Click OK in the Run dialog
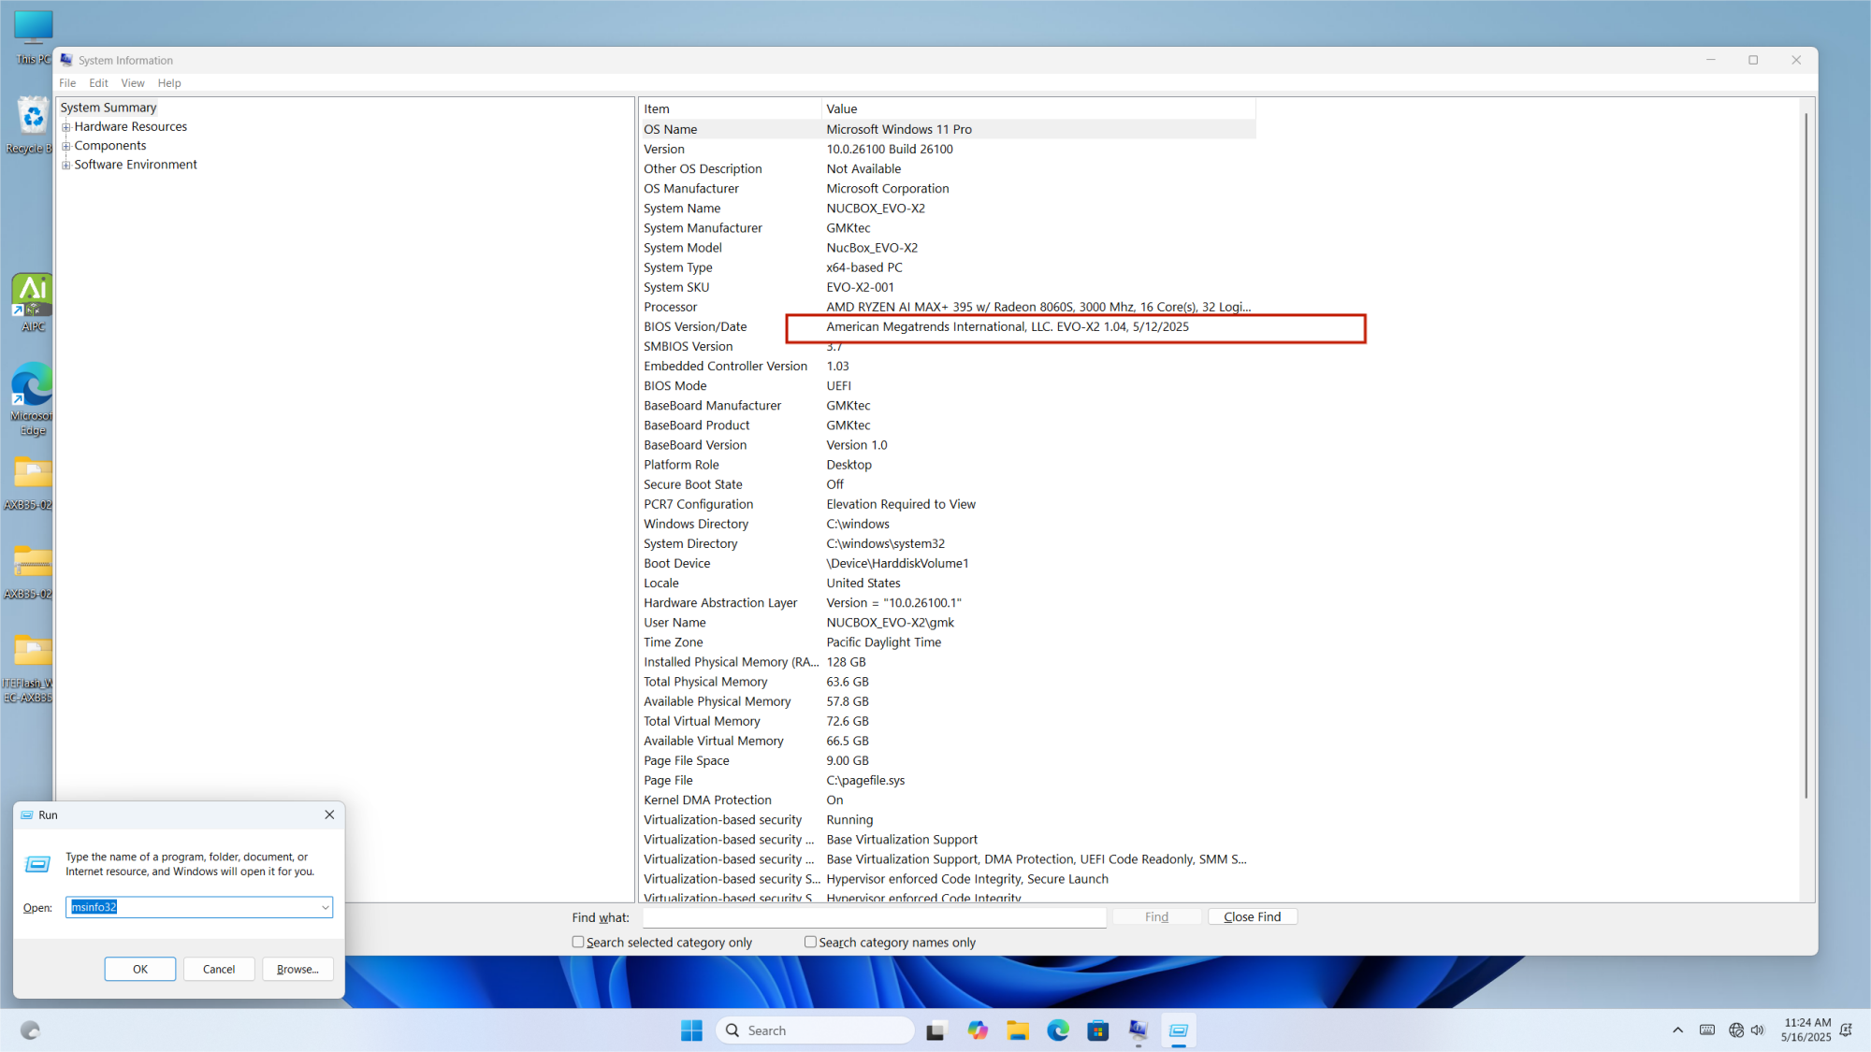The width and height of the screenshot is (1871, 1052). click(x=140, y=969)
